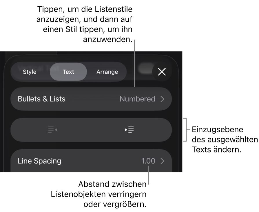The width and height of the screenshot is (259, 212).
Task: Click the blurred Vertical Text label
Action: (34, 68)
